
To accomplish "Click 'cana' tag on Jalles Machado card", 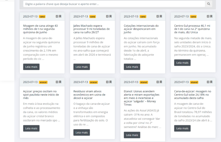I will coord(93,17).
